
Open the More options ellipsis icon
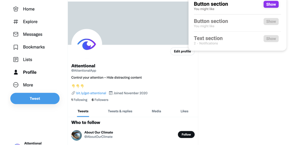point(16,85)
